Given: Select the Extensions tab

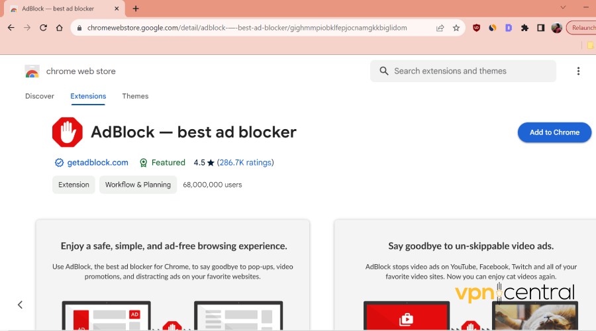Looking at the screenshot, I should 88,96.
